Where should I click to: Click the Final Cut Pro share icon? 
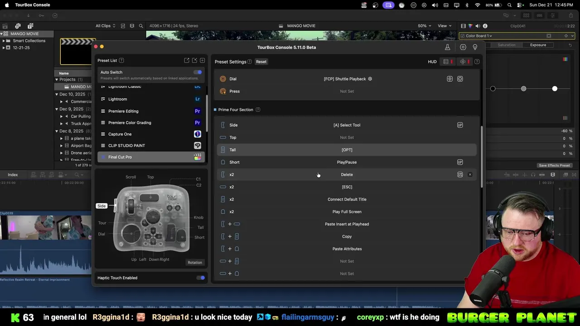572,15
